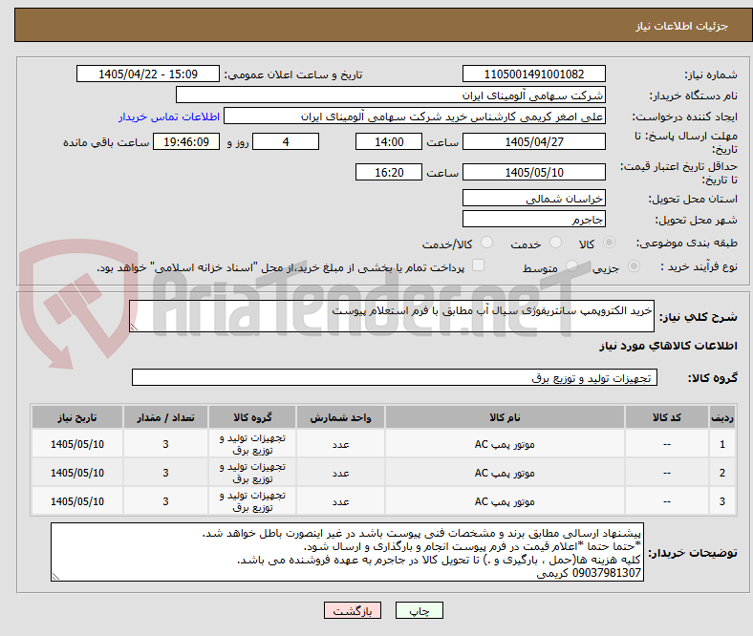Click the واحد شمارش column header

click(340, 417)
